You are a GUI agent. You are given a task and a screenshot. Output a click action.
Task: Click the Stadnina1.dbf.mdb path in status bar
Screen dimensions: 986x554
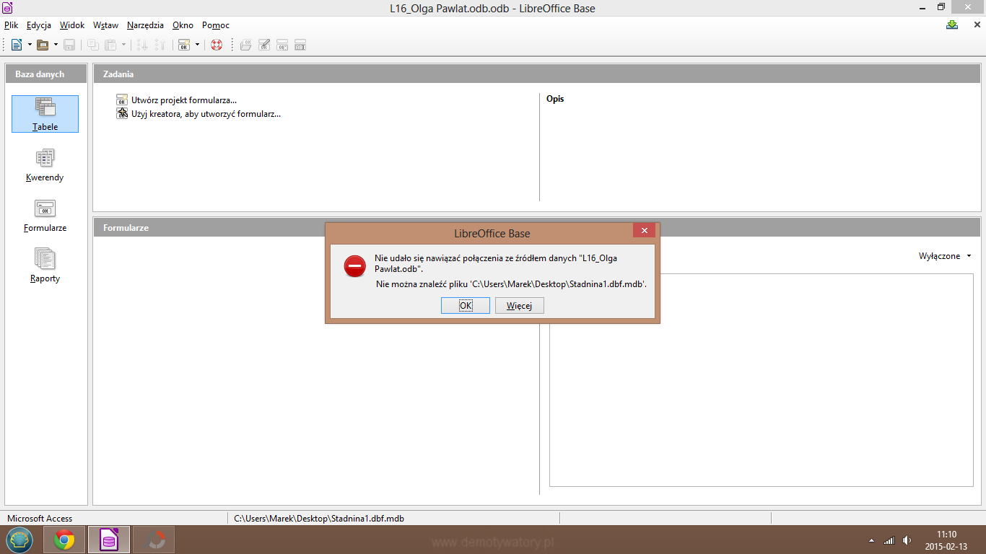[x=319, y=518]
